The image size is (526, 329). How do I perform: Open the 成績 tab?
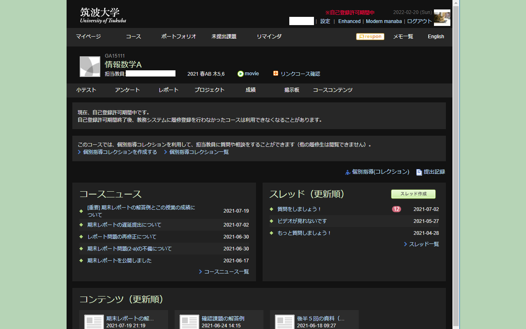(250, 90)
